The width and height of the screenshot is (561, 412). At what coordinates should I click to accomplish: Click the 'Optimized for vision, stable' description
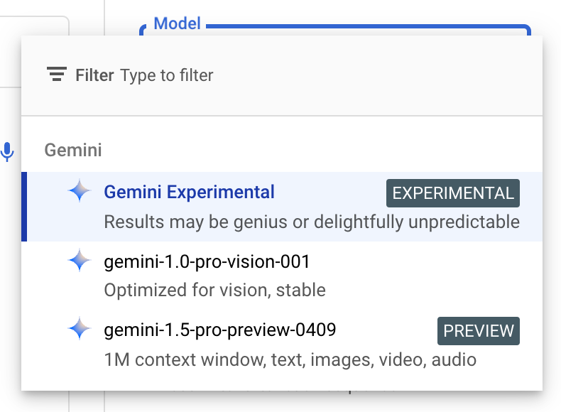click(214, 290)
